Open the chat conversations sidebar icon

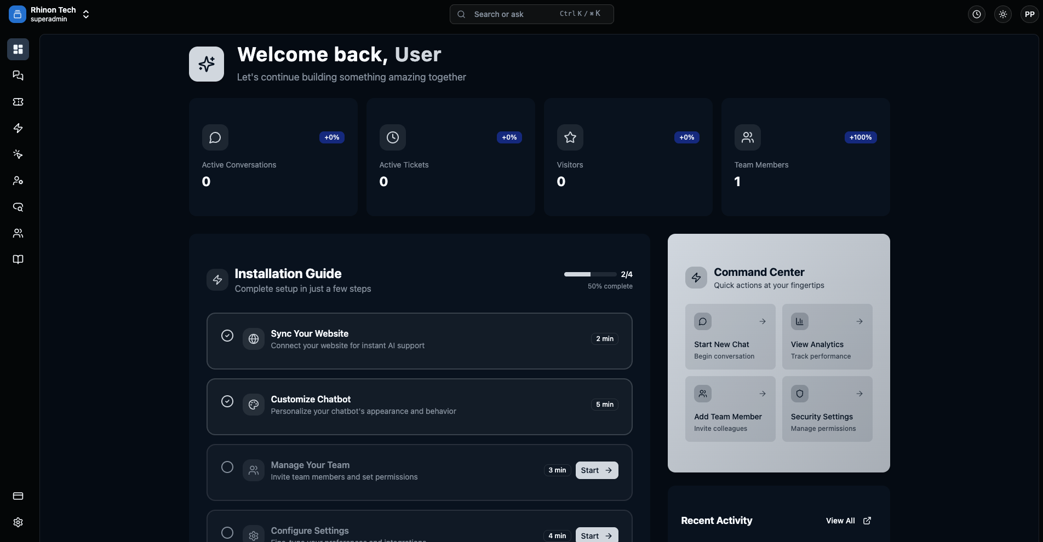18,76
